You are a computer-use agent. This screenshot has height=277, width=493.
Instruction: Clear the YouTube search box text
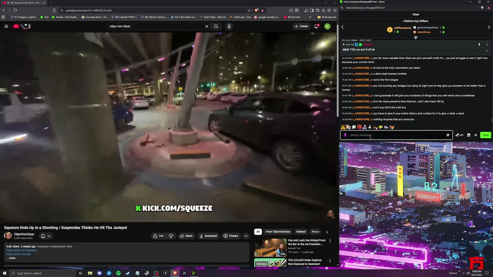pyautogui.click(x=206, y=26)
